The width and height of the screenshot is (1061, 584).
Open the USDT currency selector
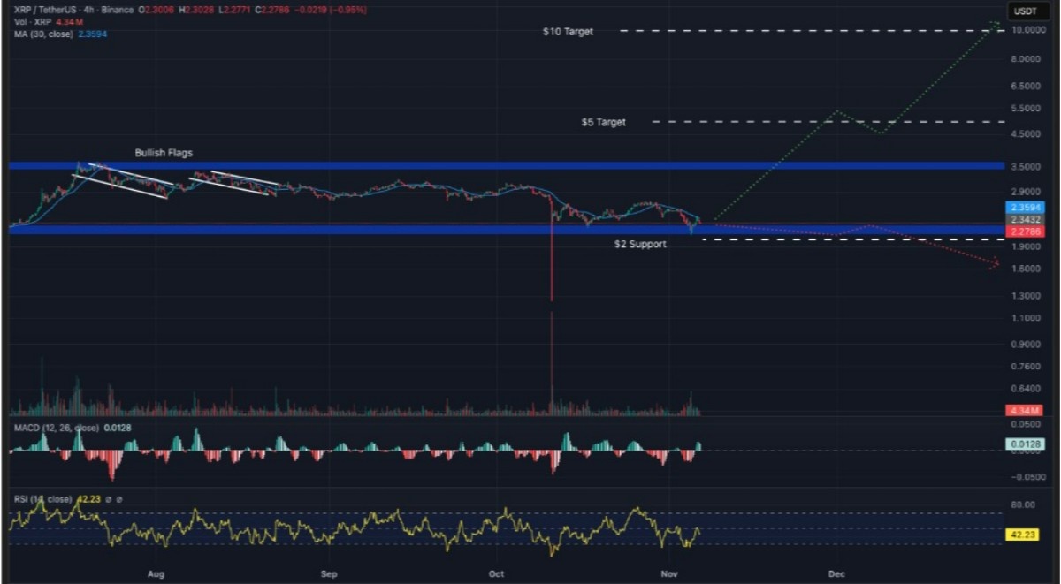coord(1027,10)
